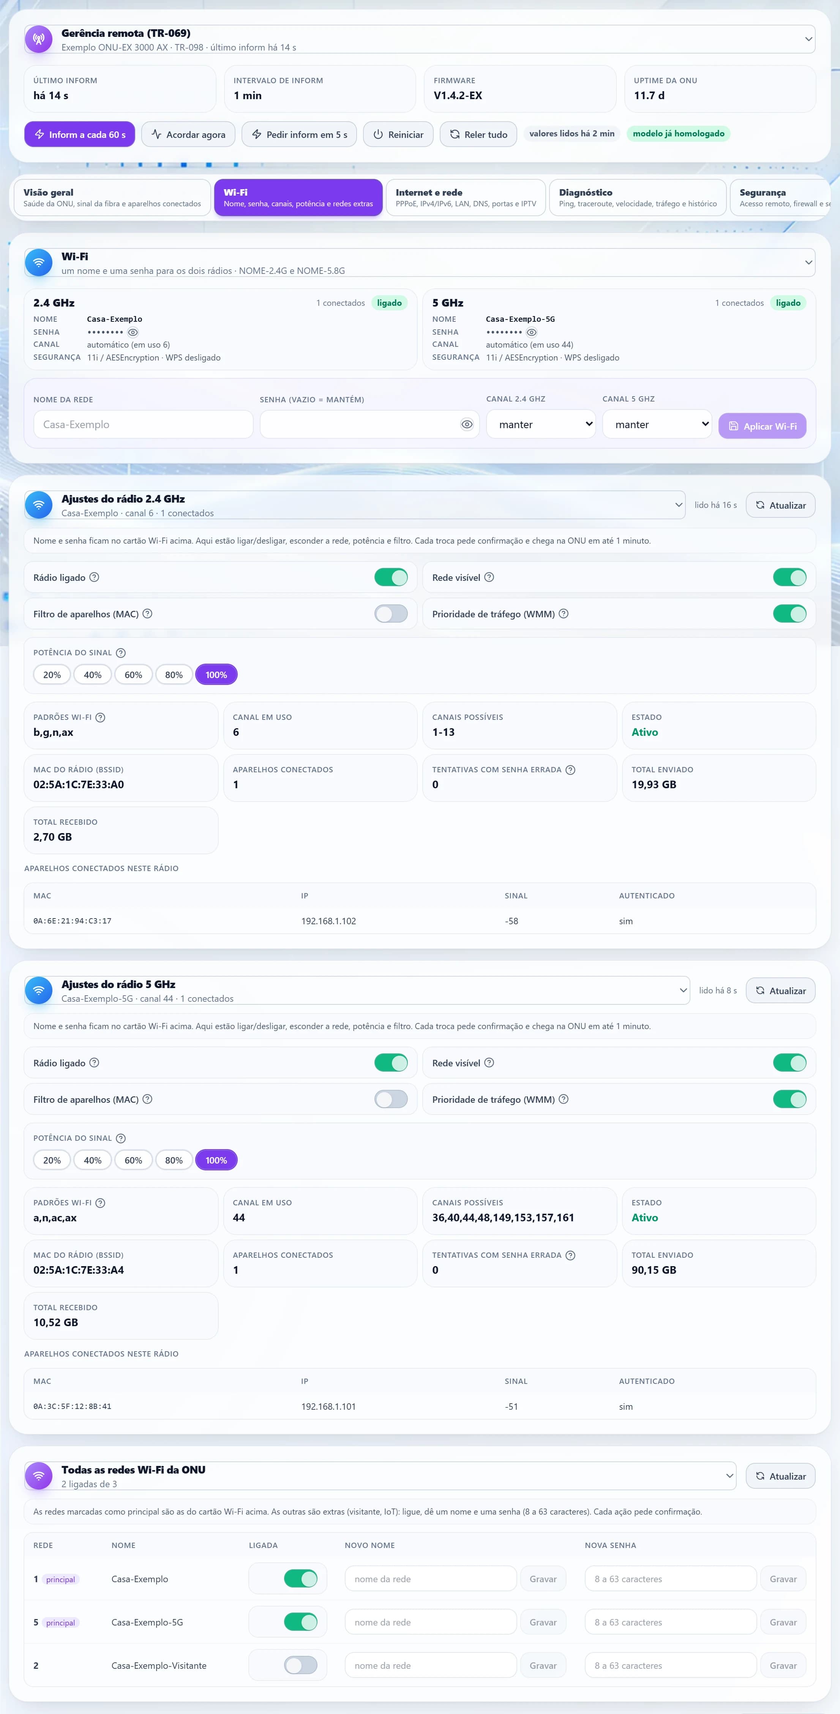Screen dimensions: 840x1714
Task: Click Atualizar in the 2.4 GHz radio section
Action: coord(781,506)
